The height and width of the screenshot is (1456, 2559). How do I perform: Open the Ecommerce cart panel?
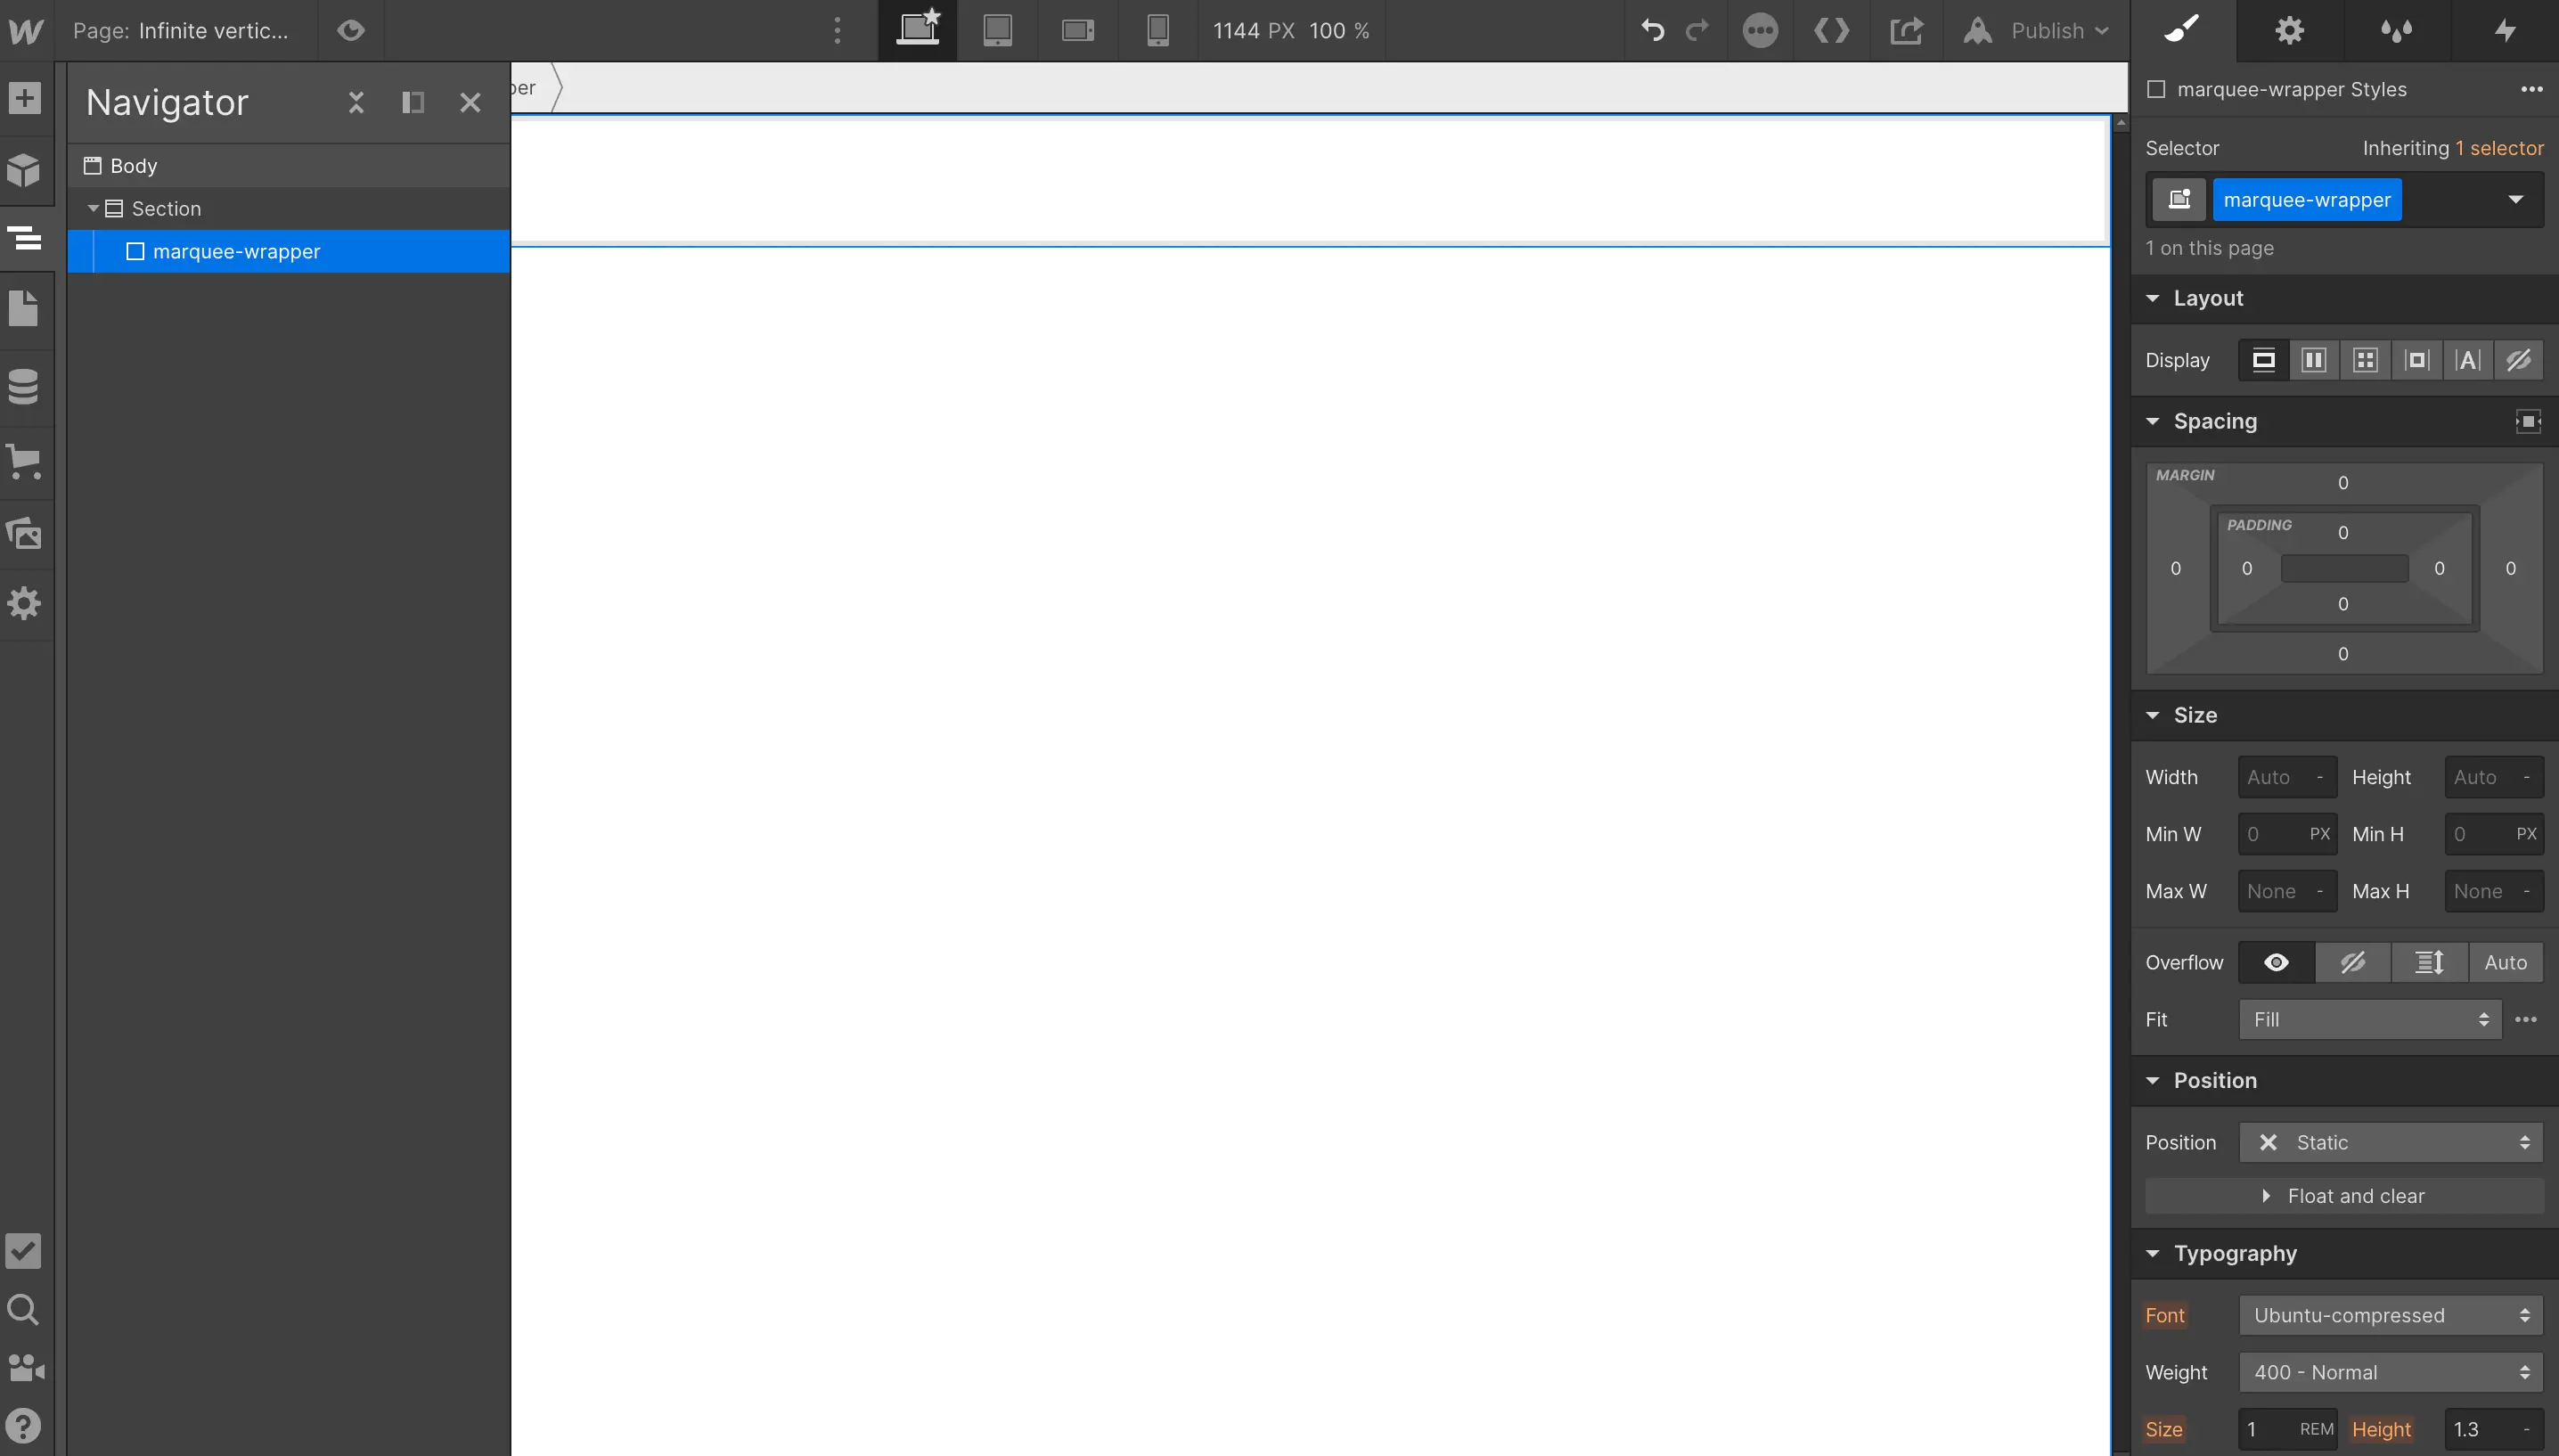pyautogui.click(x=24, y=462)
